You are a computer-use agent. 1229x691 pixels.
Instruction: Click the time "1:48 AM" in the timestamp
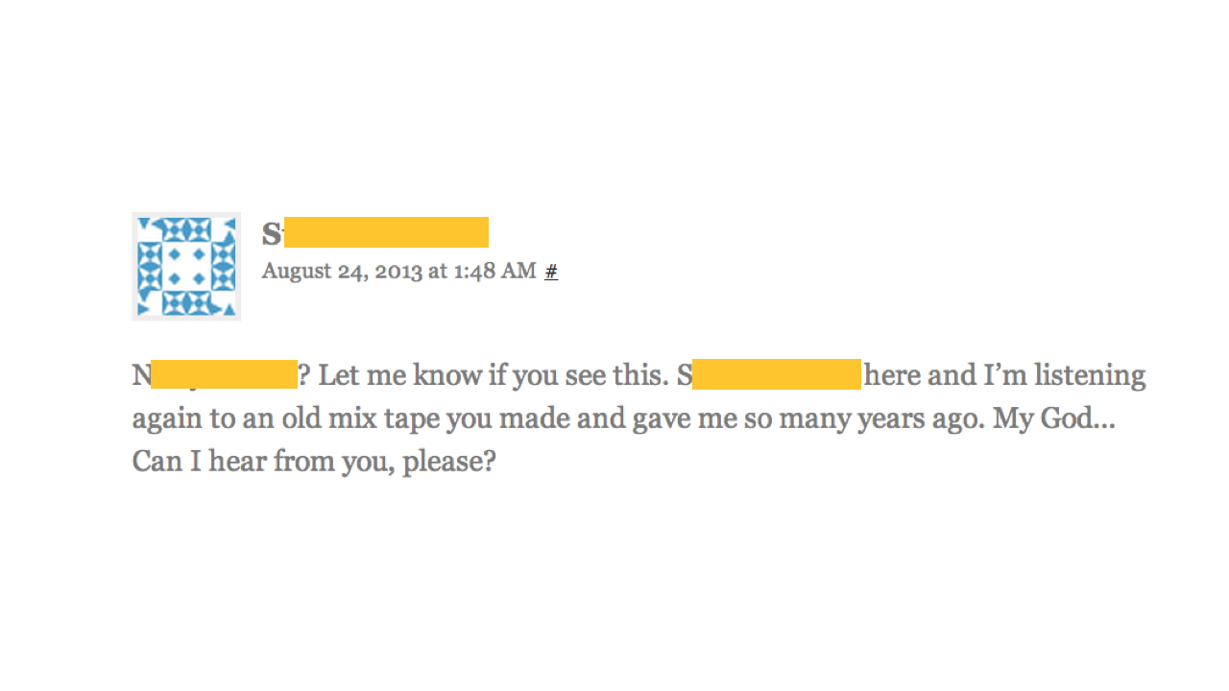(x=494, y=272)
